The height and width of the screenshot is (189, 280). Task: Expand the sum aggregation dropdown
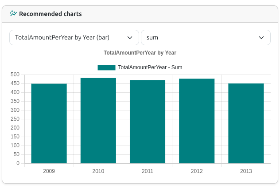206,38
